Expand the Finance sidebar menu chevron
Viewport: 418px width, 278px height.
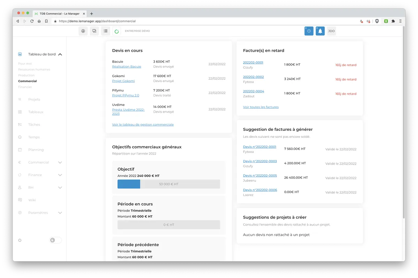[60, 175]
